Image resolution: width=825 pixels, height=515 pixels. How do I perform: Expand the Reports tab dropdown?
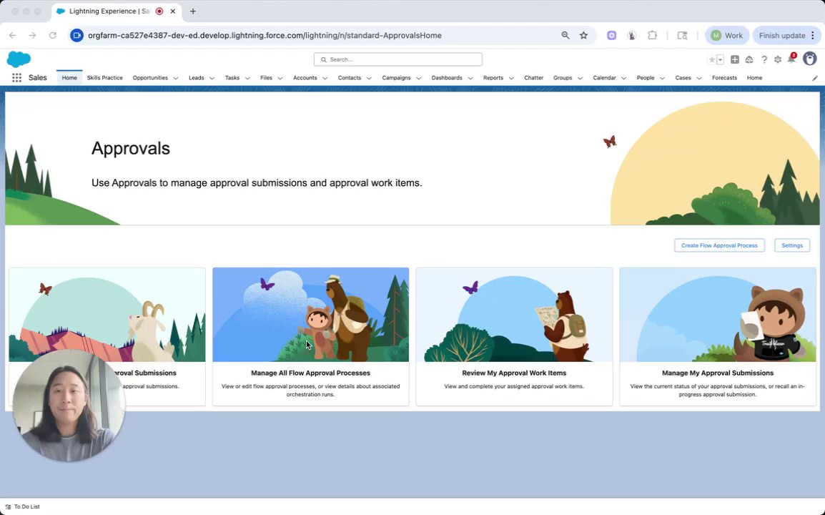[511, 78]
